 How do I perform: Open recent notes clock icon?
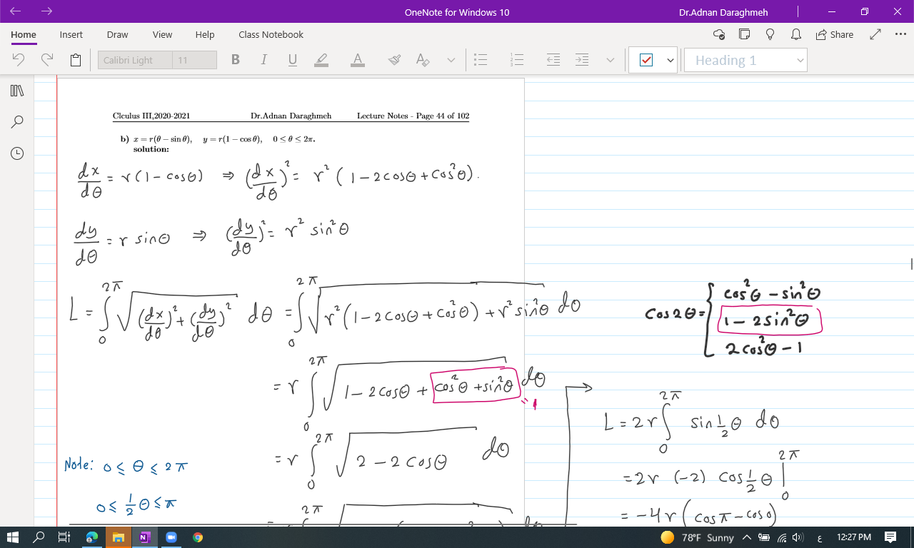[x=17, y=153]
